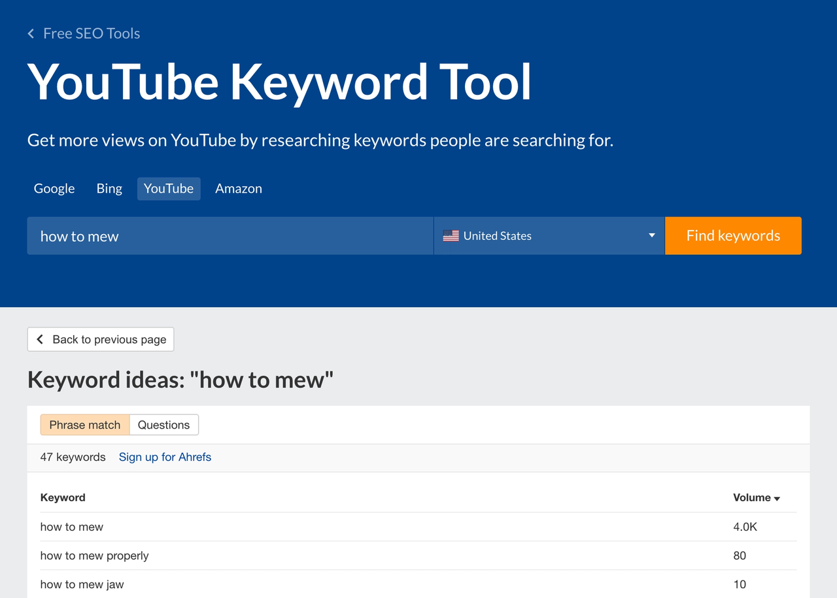Viewport: 837px width, 598px height.
Task: Toggle the Phrase match filter
Action: click(x=85, y=425)
